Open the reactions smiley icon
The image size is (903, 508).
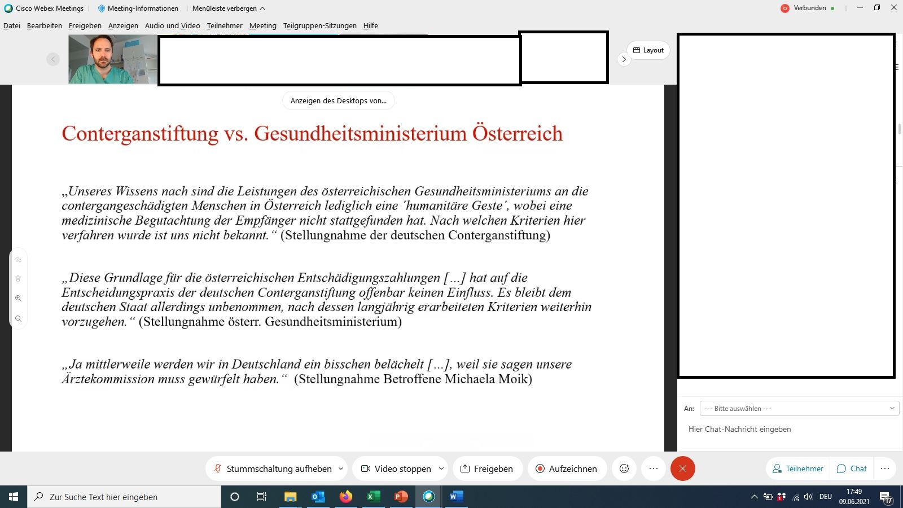(624, 468)
